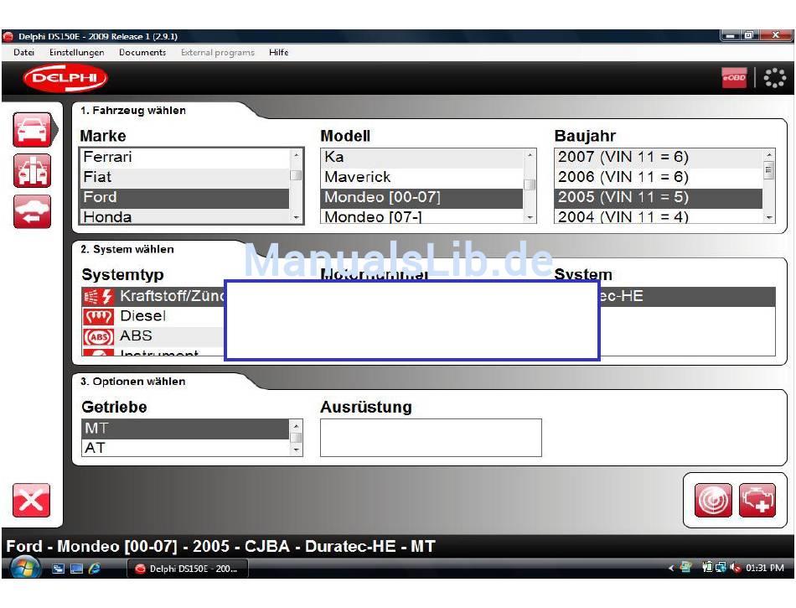This screenshot has width=796, height=608.
Task: Select Ferrari in Marke list
Action: pyautogui.click(x=185, y=158)
